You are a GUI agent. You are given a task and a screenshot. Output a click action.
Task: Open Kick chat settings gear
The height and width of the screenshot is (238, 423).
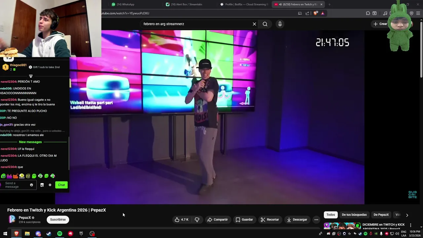50,185
